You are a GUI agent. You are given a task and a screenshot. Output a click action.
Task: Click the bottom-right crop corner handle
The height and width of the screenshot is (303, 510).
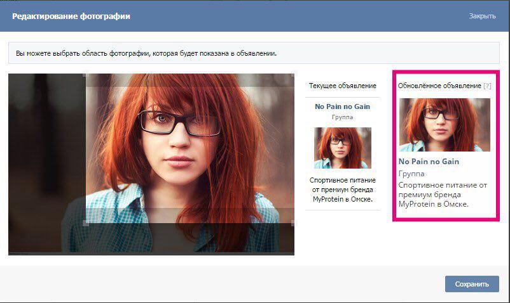[x=293, y=223]
